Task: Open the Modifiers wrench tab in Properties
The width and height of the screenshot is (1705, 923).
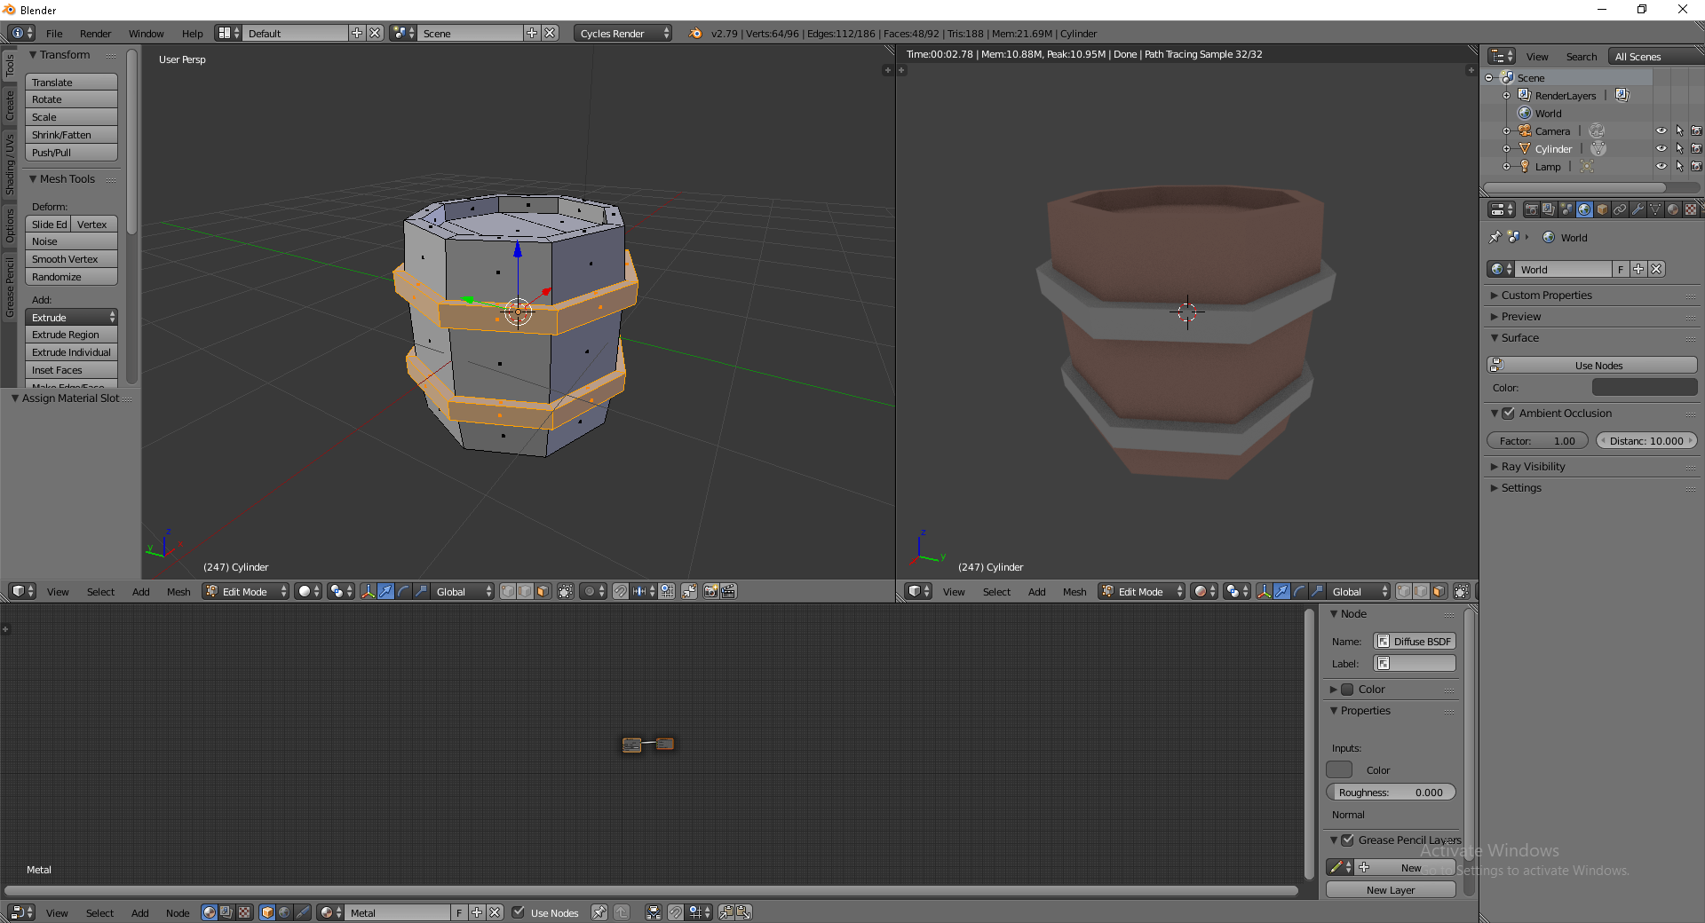Action: 1638,209
